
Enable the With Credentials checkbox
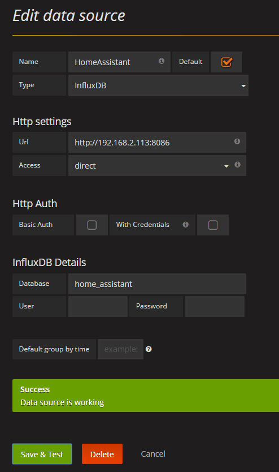point(213,225)
